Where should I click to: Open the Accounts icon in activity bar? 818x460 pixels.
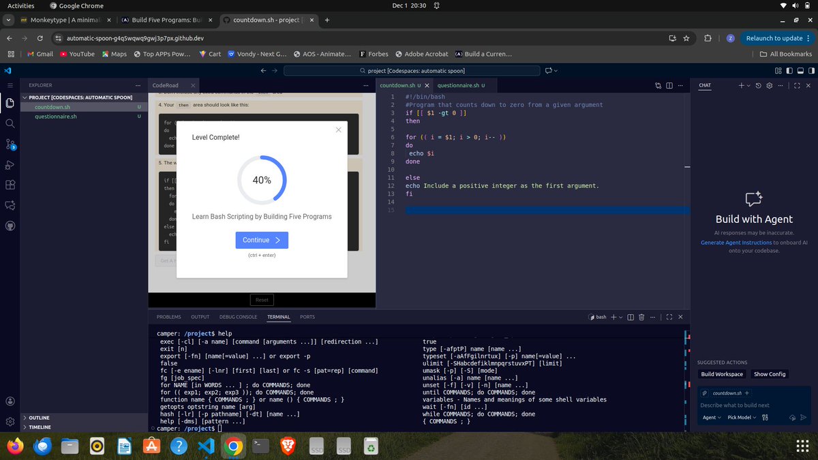pyautogui.click(x=10, y=401)
